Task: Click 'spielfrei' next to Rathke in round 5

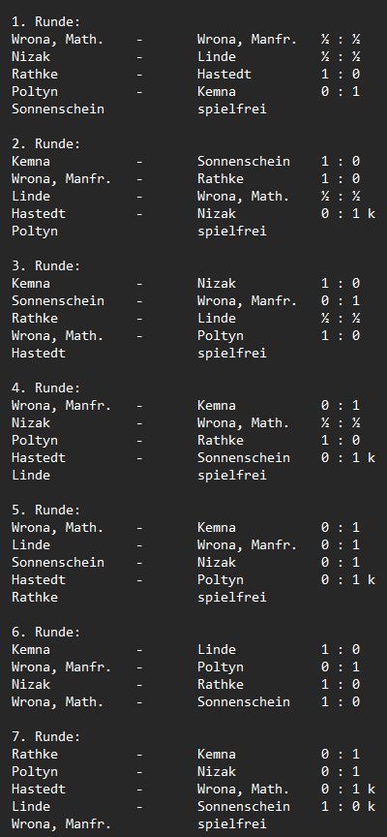Action: tap(232, 598)
